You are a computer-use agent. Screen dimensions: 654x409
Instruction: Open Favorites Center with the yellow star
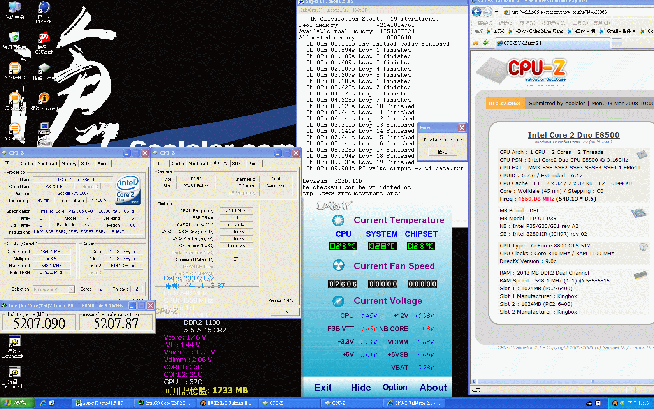[x=476, y=42]
